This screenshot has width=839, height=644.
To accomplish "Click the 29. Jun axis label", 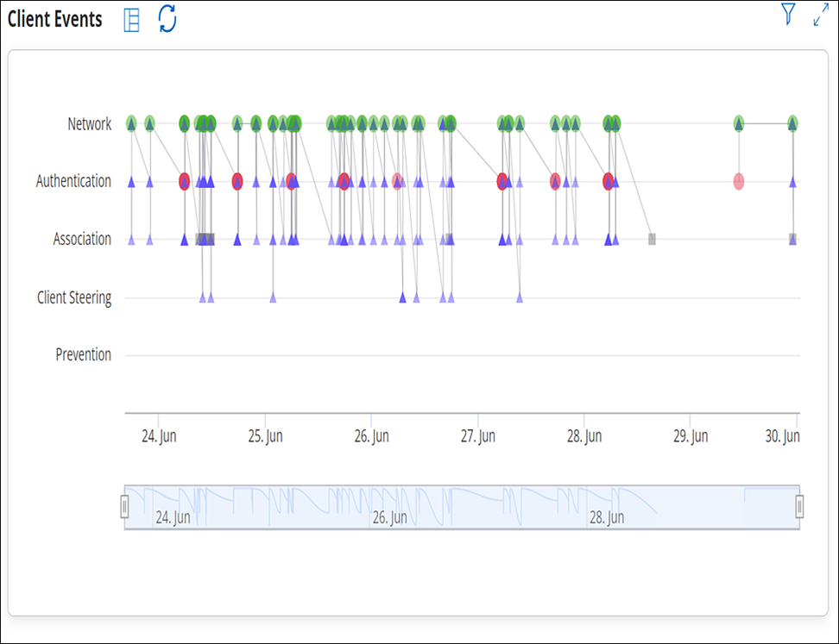I will pyautogui.click(x=691, y=436).
